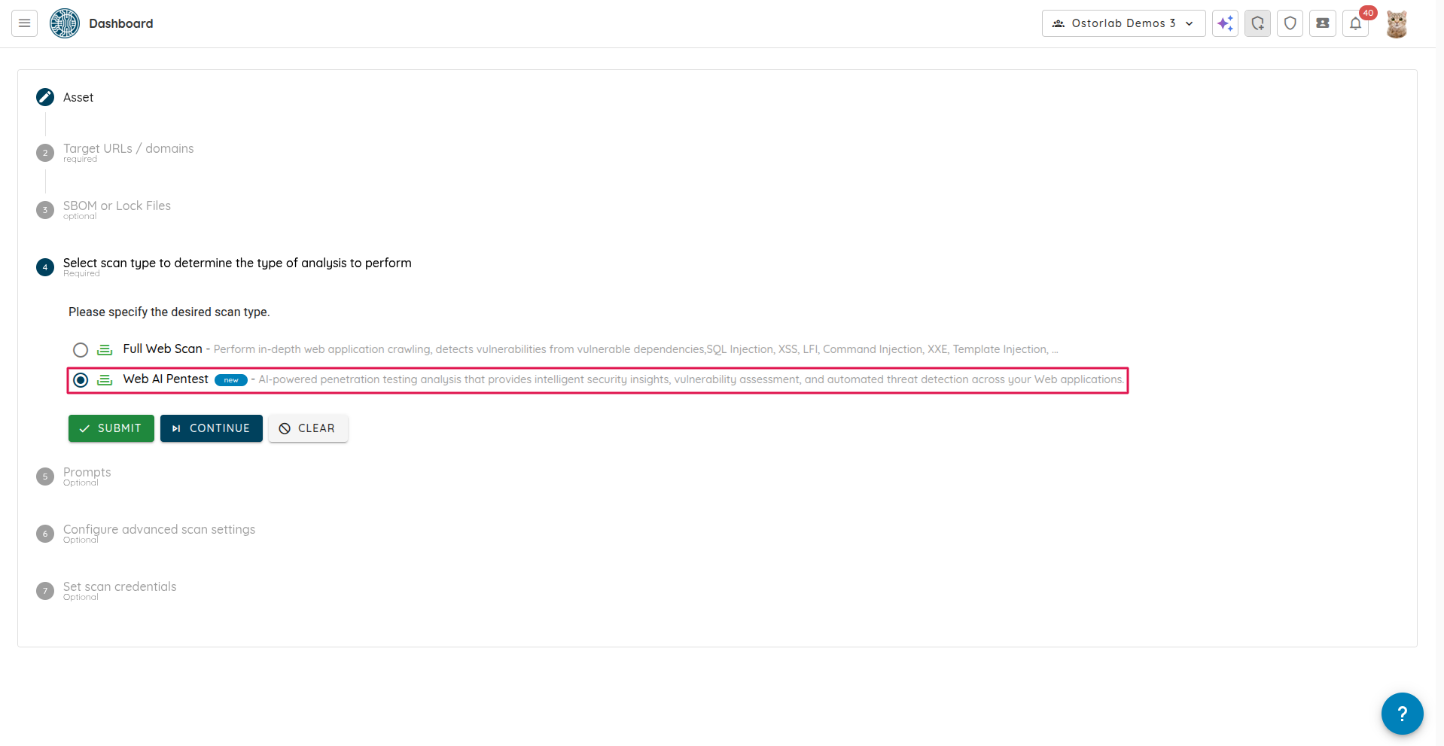Image resolution: width=1444 pixels, height=746 pixels.
Task: Click the scan refresh icon in header
Action: tap(1257, 23)
